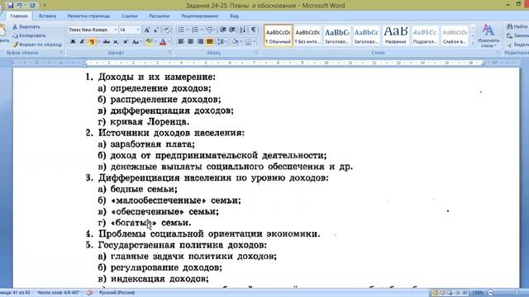Apply red font color
The width and height of the screenshot is (529, 297).
163,42
